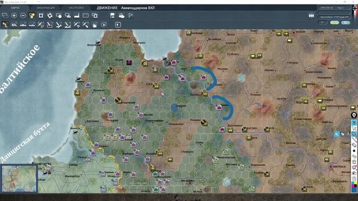Click the overlapping windows icon in toolbar
Image resolution: width=358 pixels, height=201 pixels.
(5, 16)
